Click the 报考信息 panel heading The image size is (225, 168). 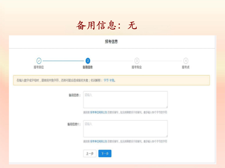pyautogui.click(x=111, y=42)
